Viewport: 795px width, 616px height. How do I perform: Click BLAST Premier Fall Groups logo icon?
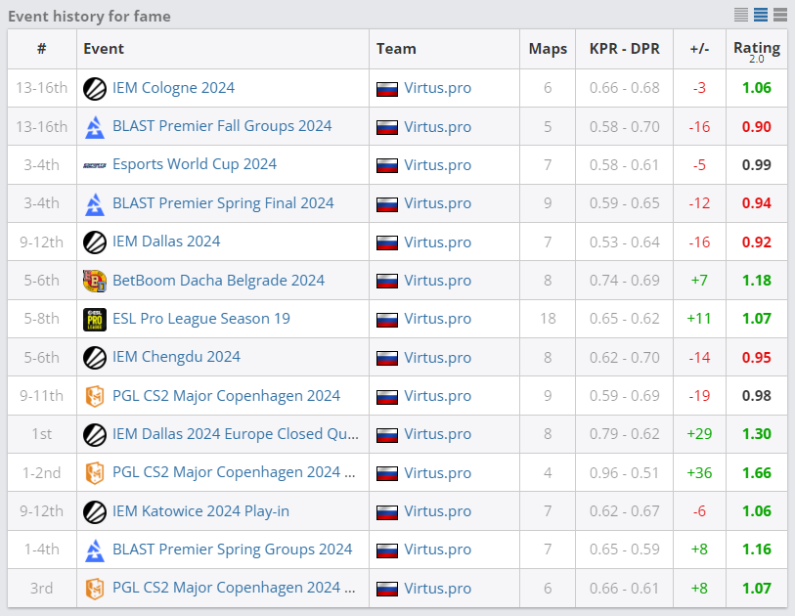[x=95, y=126]
